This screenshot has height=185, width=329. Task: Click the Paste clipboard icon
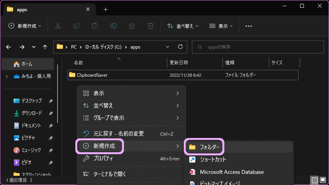[95, 26]
